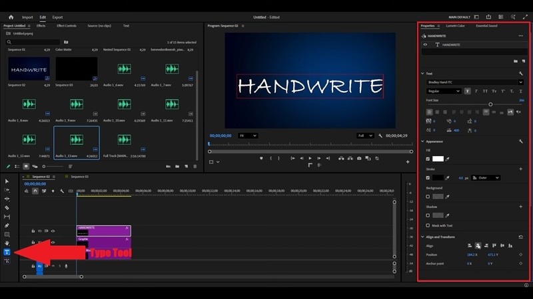533x299 pixels.
Task: Open the Full playback resolution dropdown
Action: 365,136
